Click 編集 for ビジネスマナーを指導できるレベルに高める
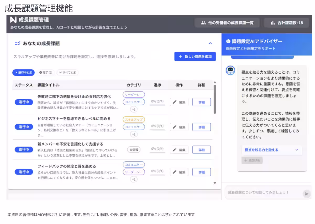Screen dimensions: 315x224 179,127
